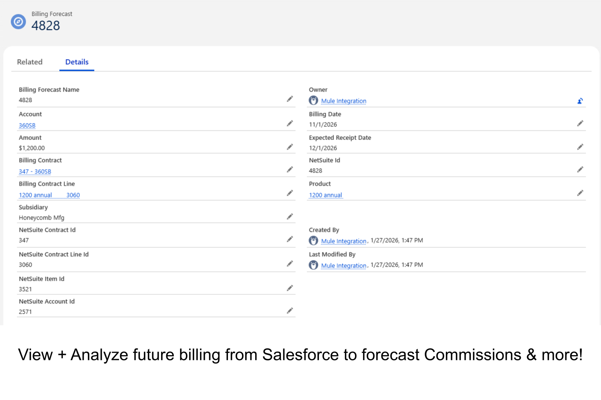Click the pencil icon for NetSuite Item Id
This screenshot has height=400, width=601.
tap(290, 288)
